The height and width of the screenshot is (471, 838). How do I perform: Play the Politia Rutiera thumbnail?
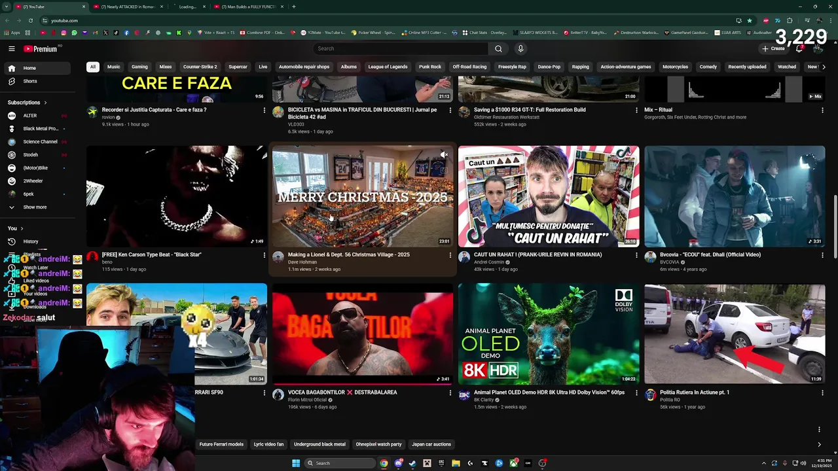coord(735,334)
